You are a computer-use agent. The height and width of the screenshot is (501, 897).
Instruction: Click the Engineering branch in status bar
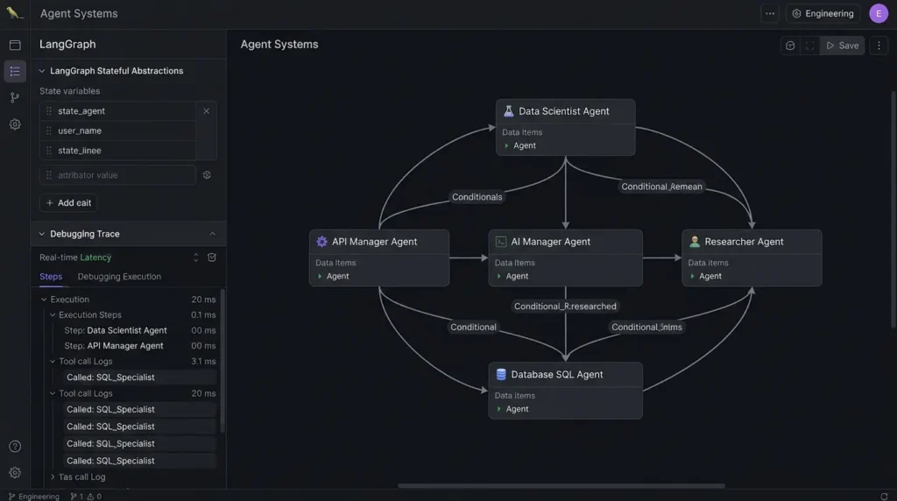point(34,497)
